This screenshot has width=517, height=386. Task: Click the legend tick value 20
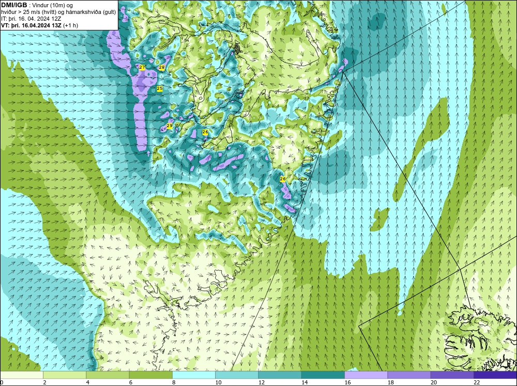click(434, 382)
